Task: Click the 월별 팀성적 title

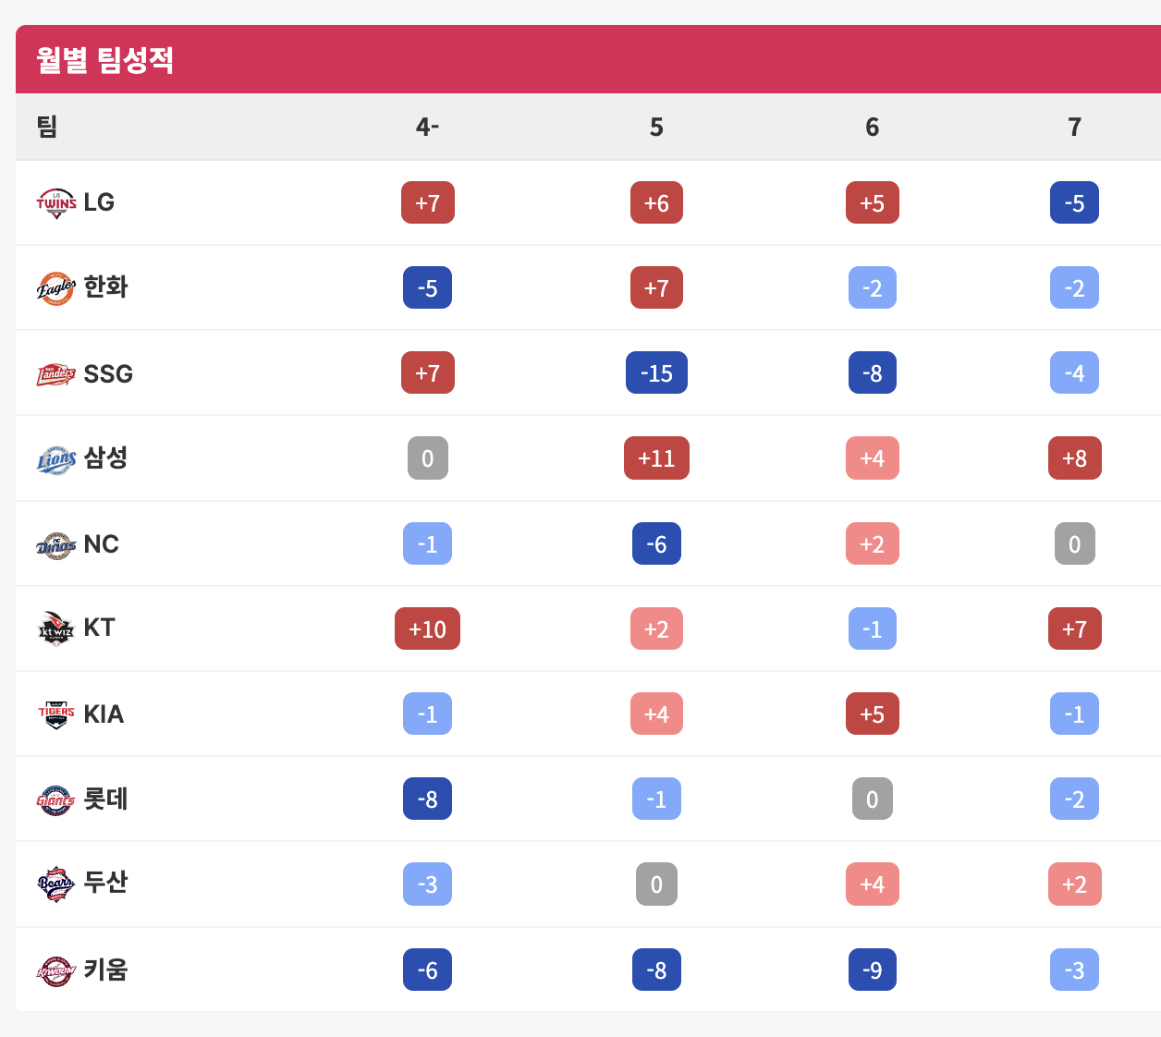Action: point(104,60)
